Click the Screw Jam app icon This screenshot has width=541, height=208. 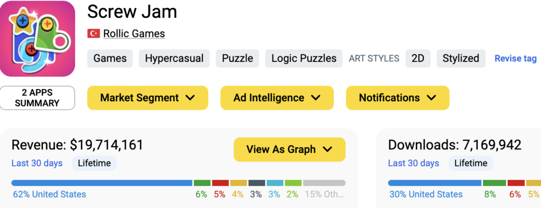38,39
